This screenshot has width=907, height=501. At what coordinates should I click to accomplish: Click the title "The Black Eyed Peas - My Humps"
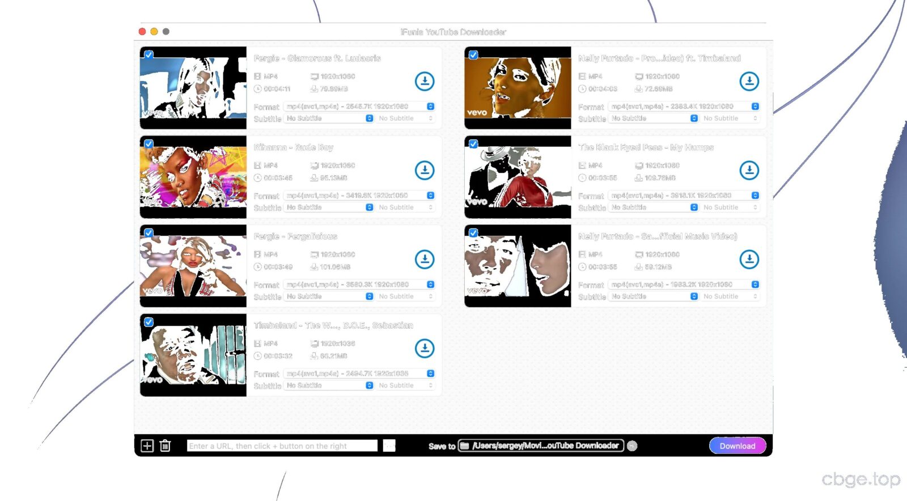(x=646, y=147)
